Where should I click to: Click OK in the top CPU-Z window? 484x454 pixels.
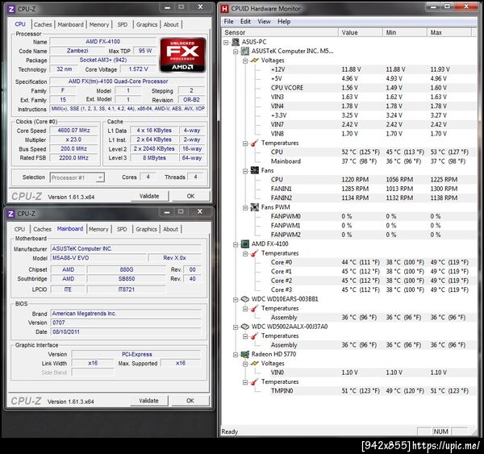point(190,196)
